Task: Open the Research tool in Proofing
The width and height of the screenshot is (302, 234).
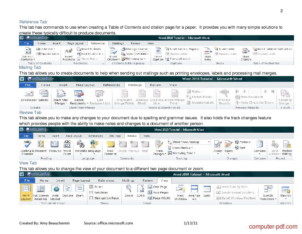Action: (x=41, y=144)
